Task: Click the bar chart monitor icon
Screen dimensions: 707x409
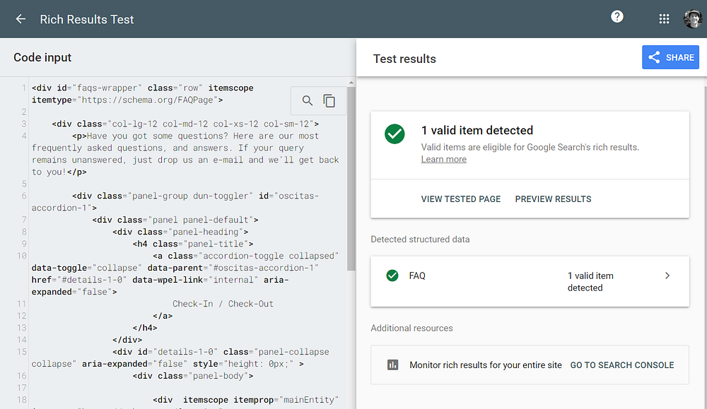Action: click(392, 365)
